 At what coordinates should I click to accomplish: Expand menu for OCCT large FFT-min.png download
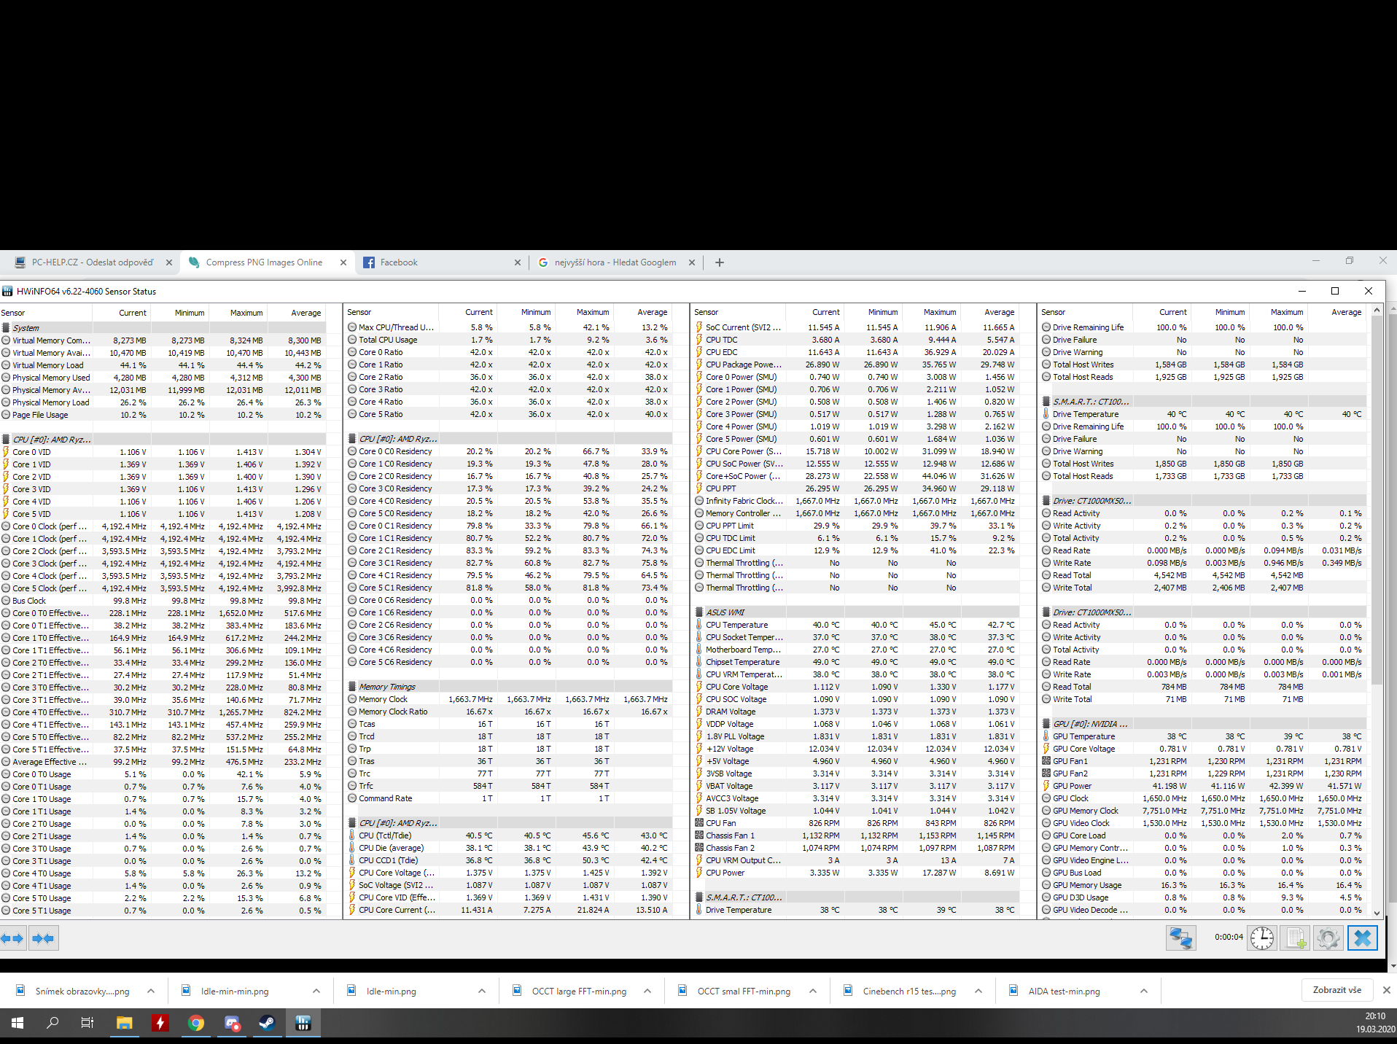point(647,991)
